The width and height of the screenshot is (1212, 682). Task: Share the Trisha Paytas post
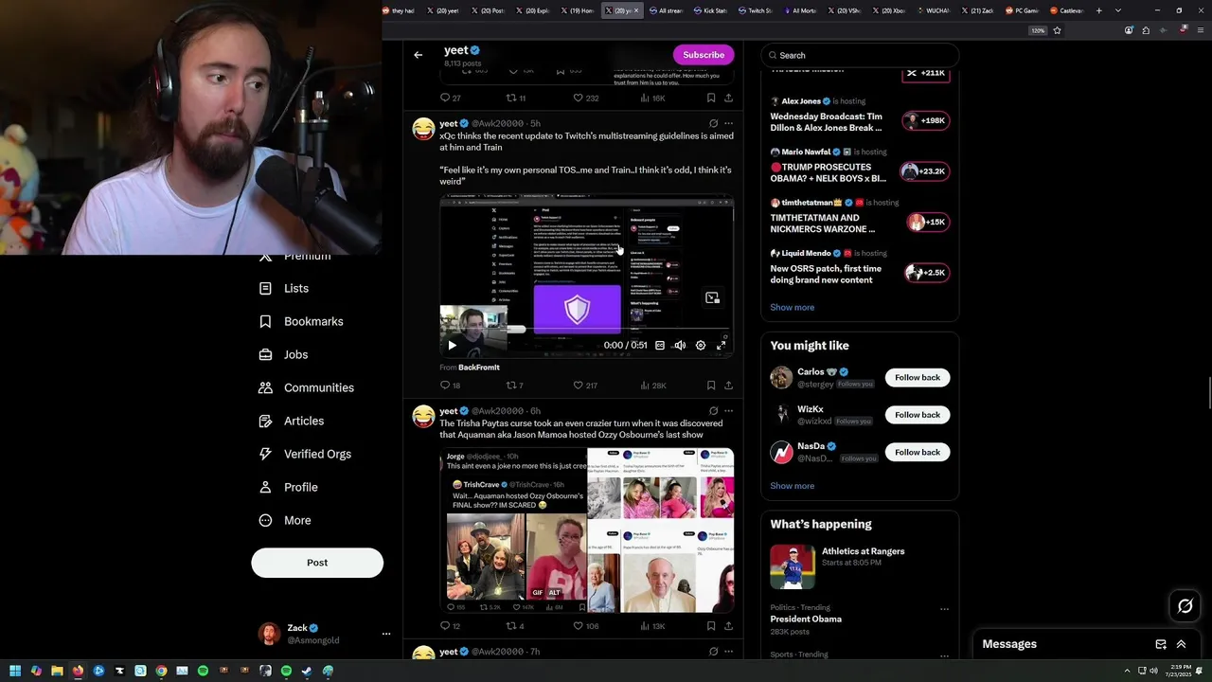728,626
